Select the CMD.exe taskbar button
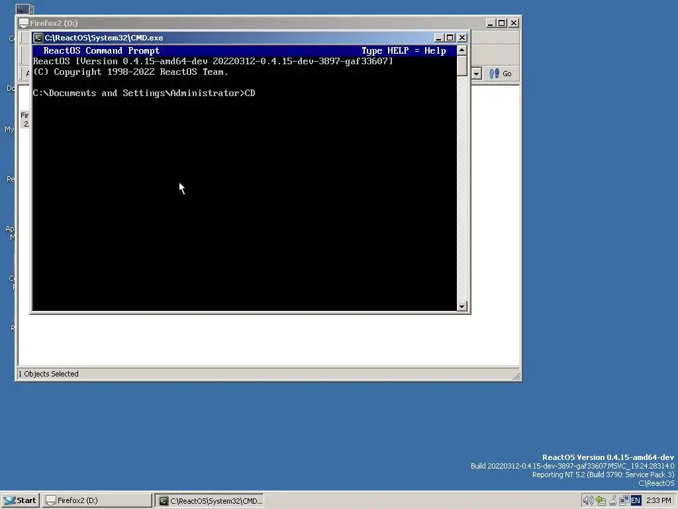 tap(210, 500)
